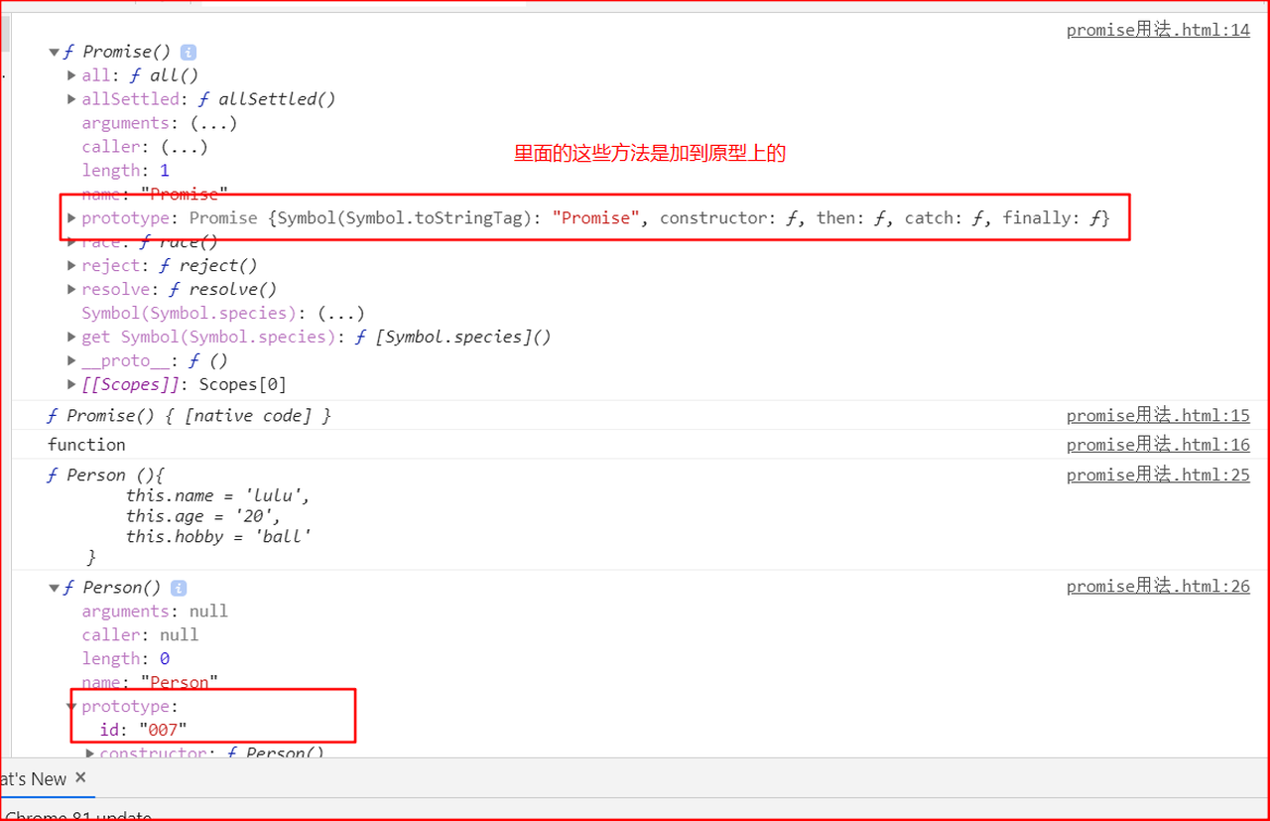
Task: Click the id: "007" property value
Action: pos(163,731)
